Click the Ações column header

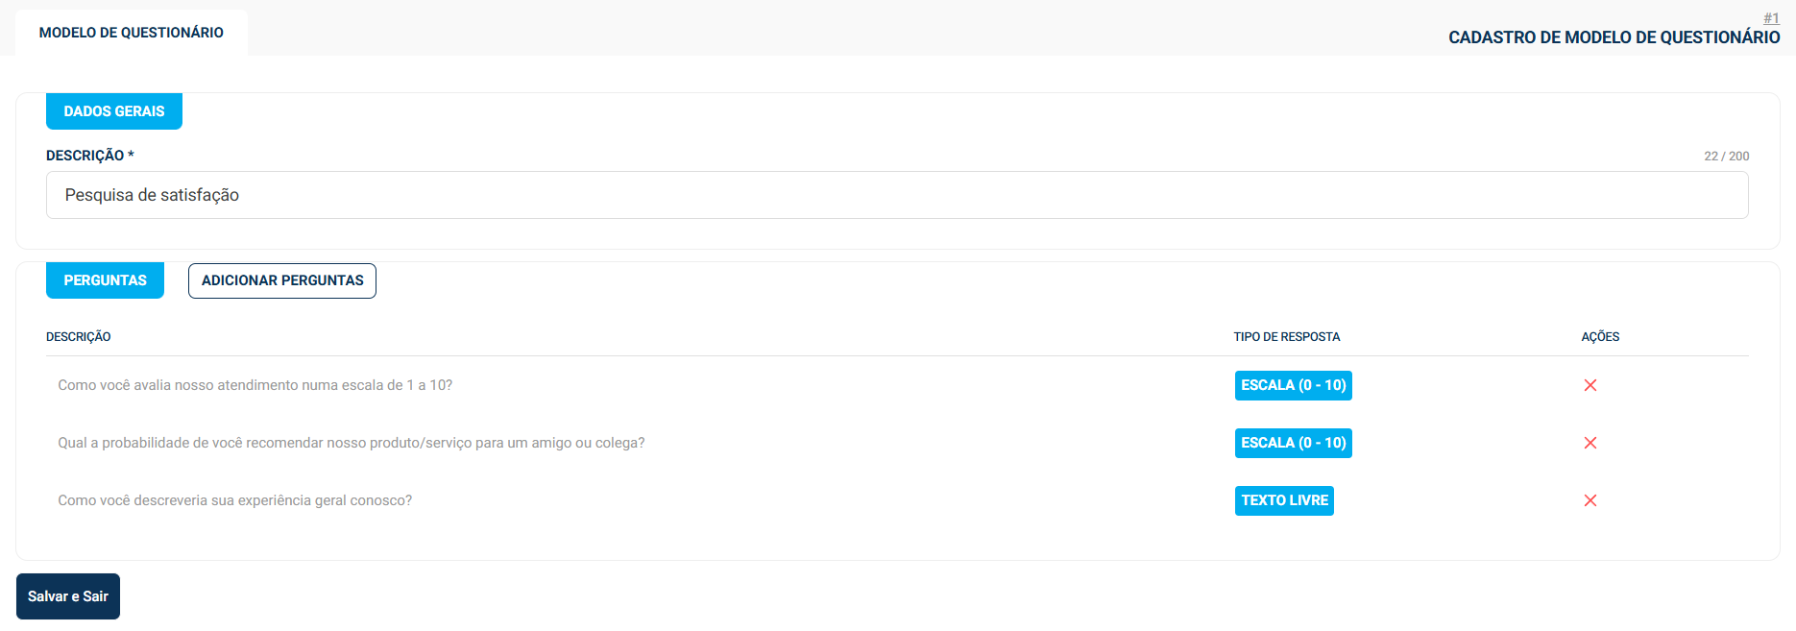[1600, 337]
